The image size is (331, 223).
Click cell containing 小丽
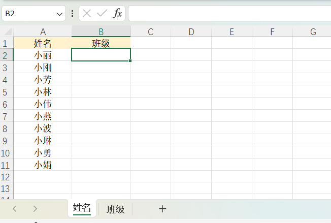point(43,55)
